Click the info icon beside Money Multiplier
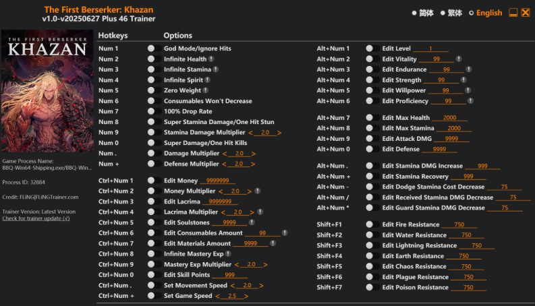This screenshot has width=535, height=306. [258, 191]
